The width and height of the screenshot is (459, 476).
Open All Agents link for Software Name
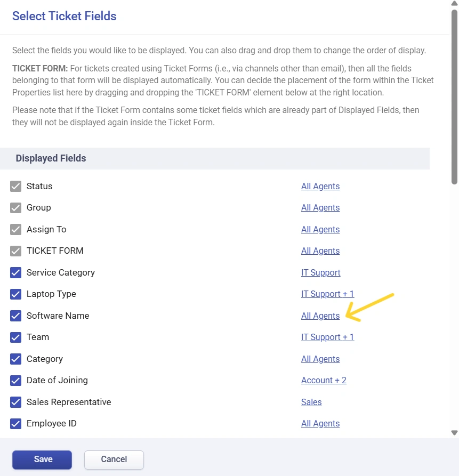[x=320, y=316]
